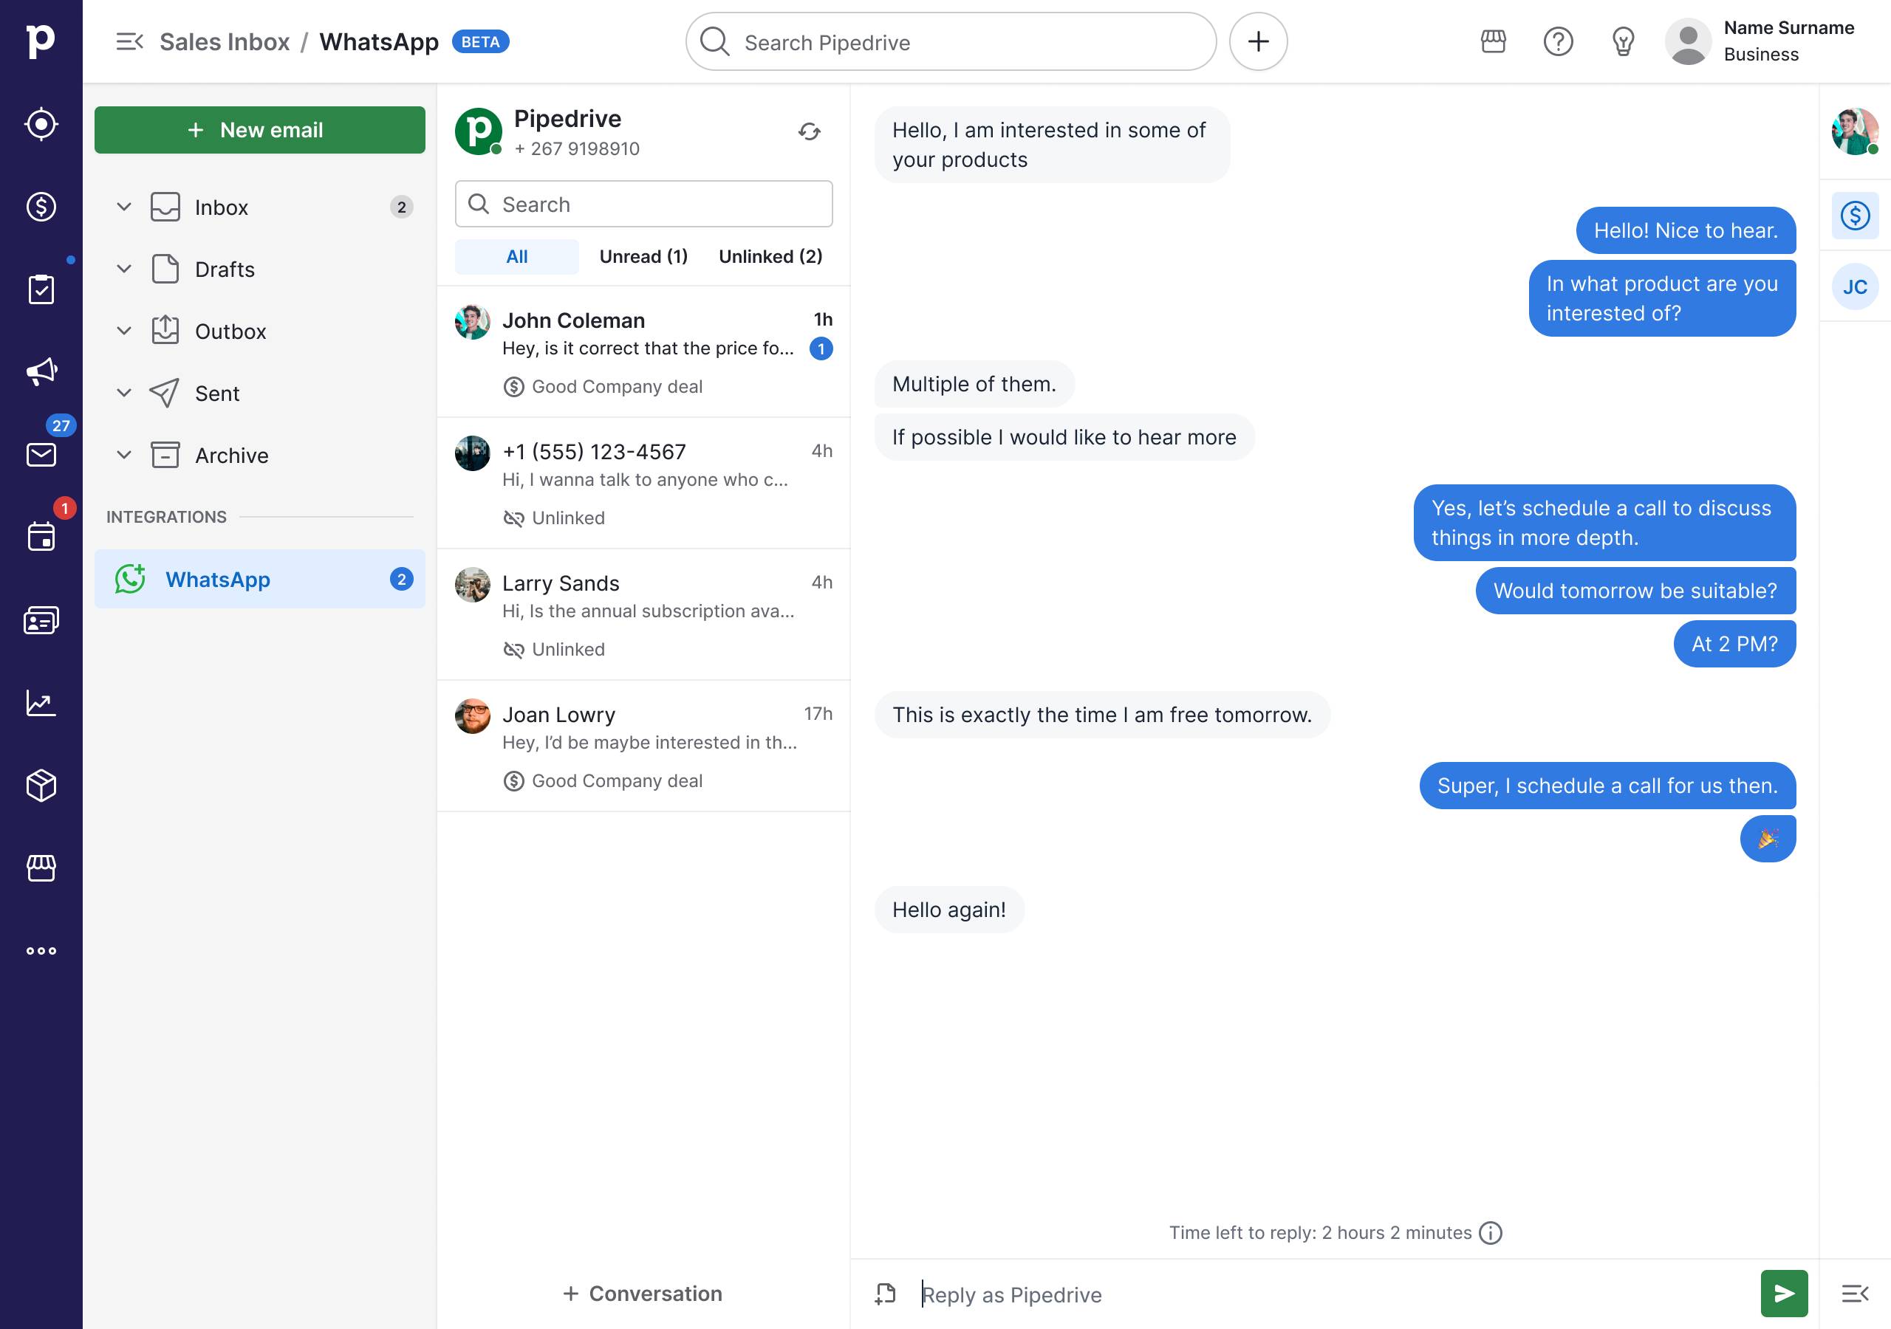
Task: Collapse the sidebar using top-left menu toggle
Action: click(129, 41)
